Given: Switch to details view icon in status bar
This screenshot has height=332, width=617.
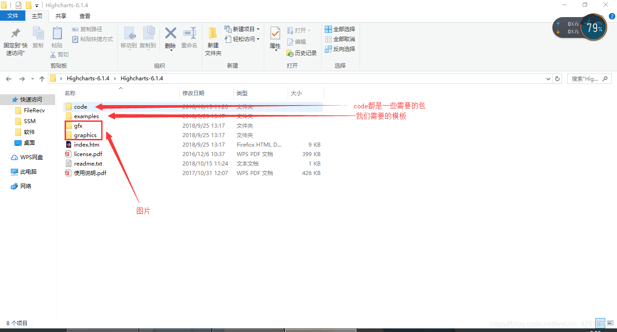Looking at the screenshot, I should click(x=600, y=323).
